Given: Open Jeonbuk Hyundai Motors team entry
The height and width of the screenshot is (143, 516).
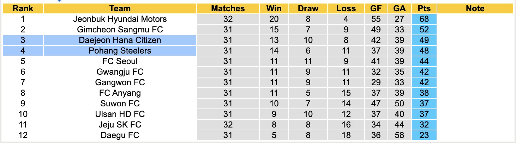Looking at the screenshot, I should click(x=120, y=19).
